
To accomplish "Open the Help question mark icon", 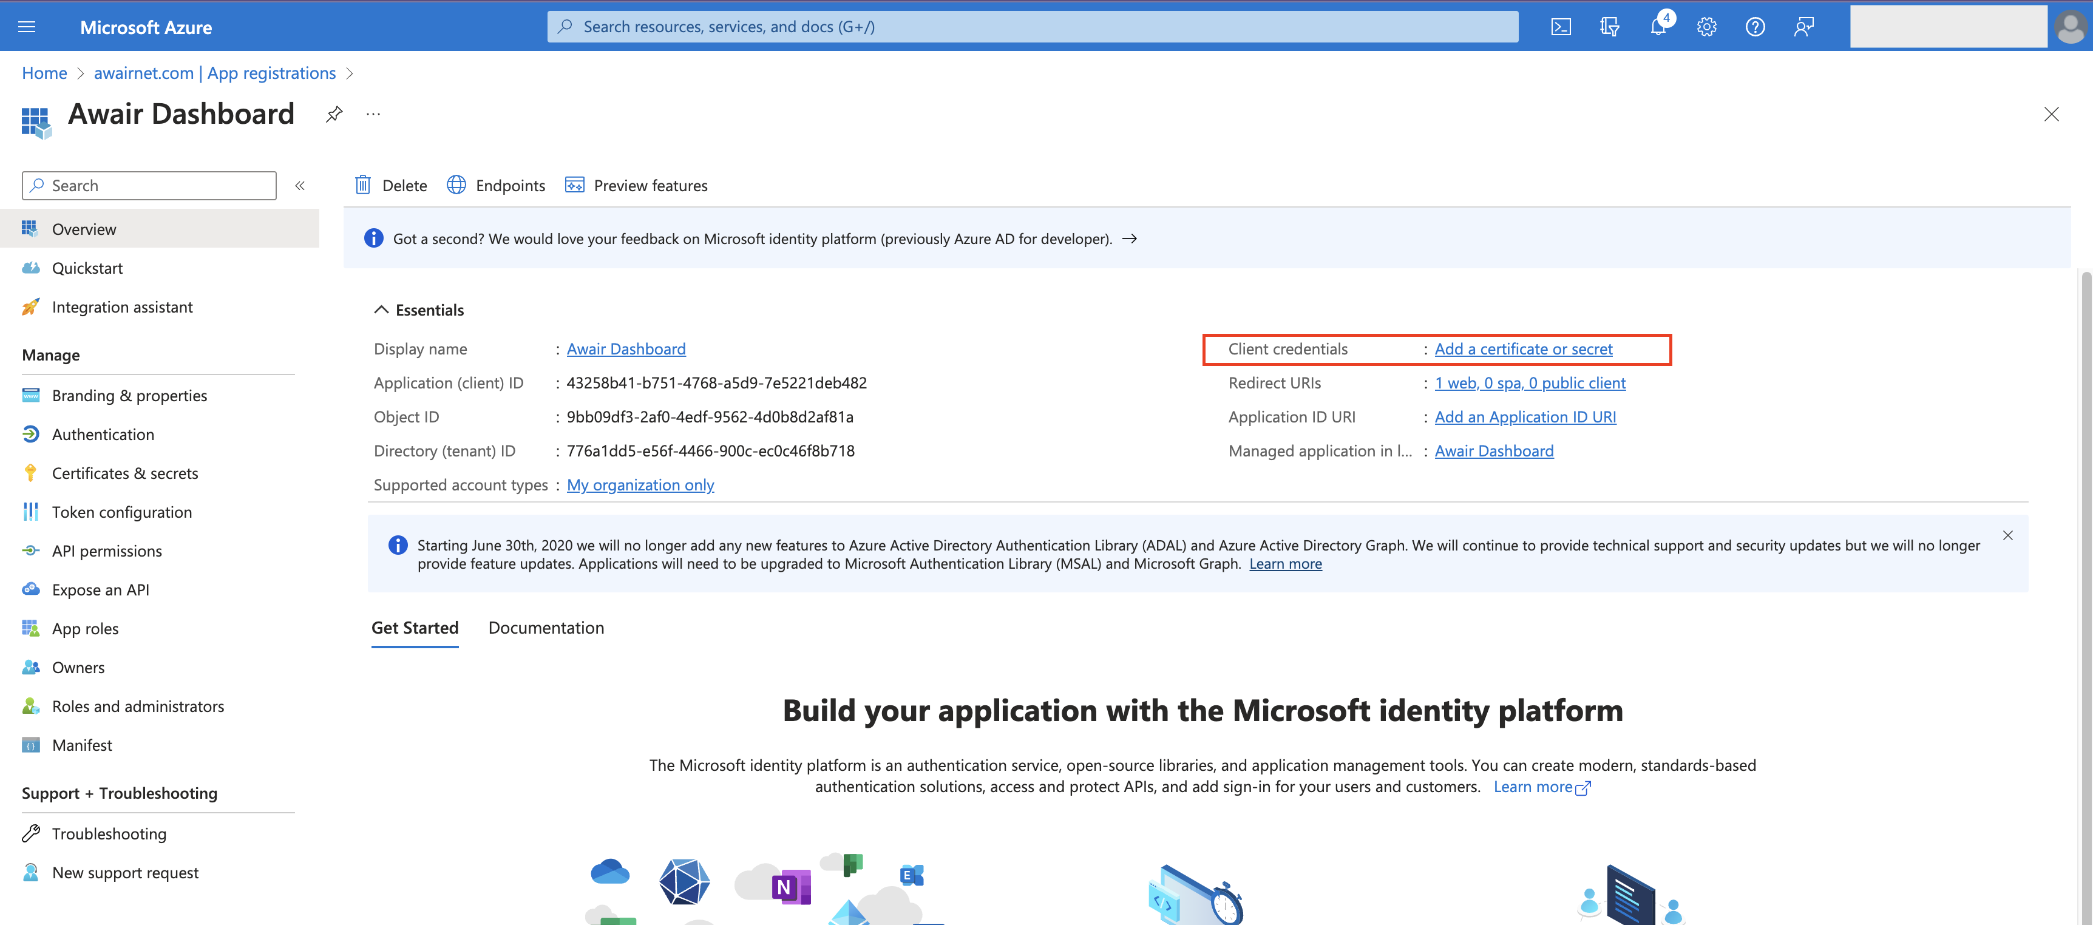I will (x=1755, y=27).
